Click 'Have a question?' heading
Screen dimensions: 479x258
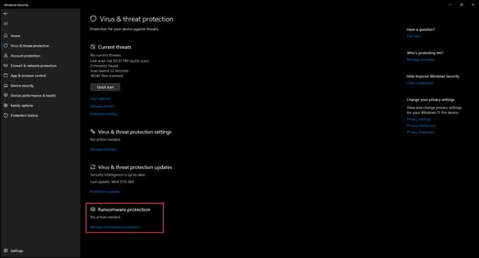coord(421,29)
